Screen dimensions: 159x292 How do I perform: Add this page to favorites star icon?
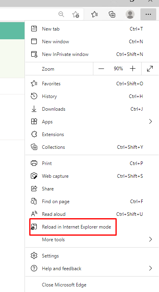coord(76,14)
